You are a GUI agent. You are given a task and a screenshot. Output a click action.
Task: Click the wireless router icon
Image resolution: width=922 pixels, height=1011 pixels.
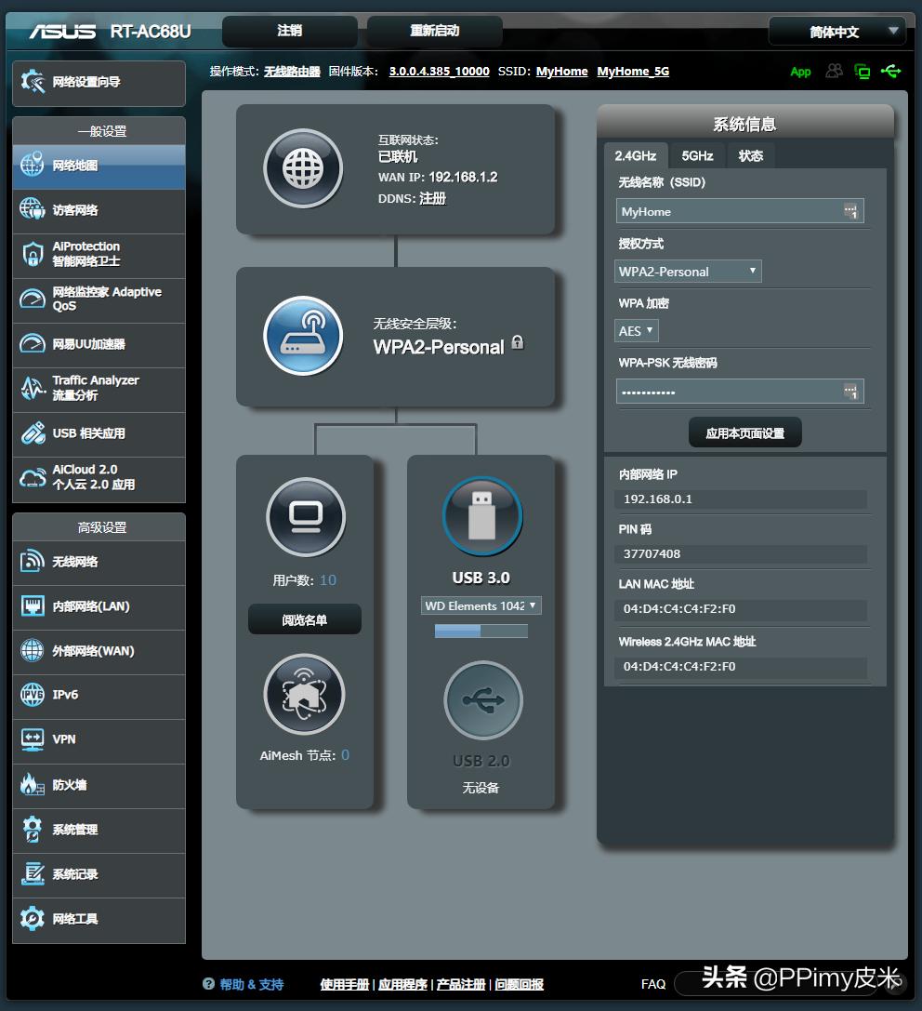[x=303, y=336]
